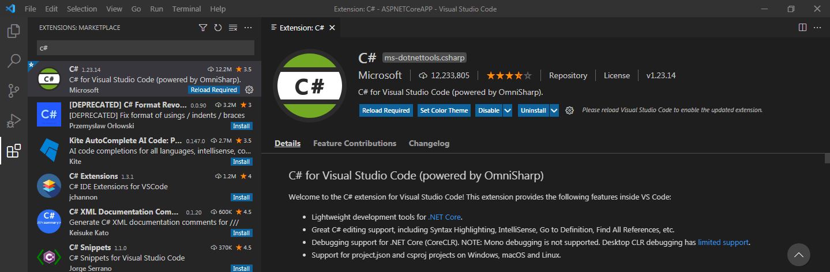Install the C# Format Revo extension
The height and width of the screenshot is (272, 830).
241,126
